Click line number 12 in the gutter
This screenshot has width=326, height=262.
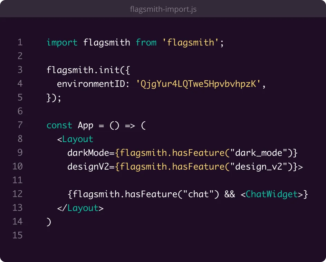click(18, 194)
